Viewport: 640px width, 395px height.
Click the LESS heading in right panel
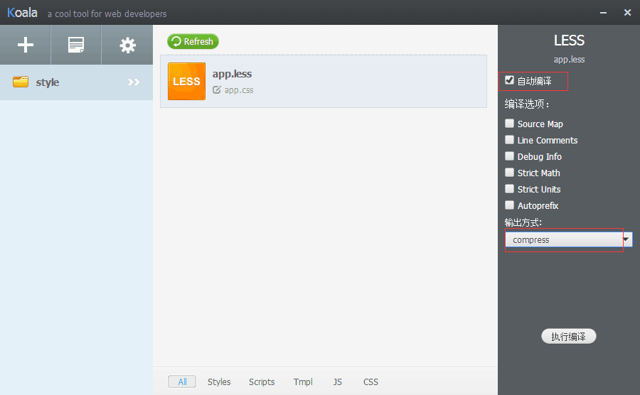(x=569, y=40)
